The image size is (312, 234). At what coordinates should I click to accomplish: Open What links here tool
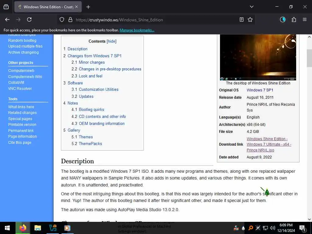click(x=21, y=107)
